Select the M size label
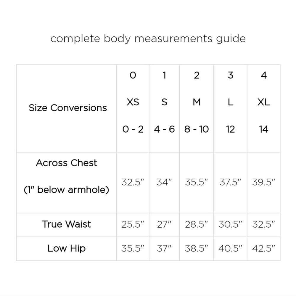Viewport: 296px width, 296px height. [197, 102]
